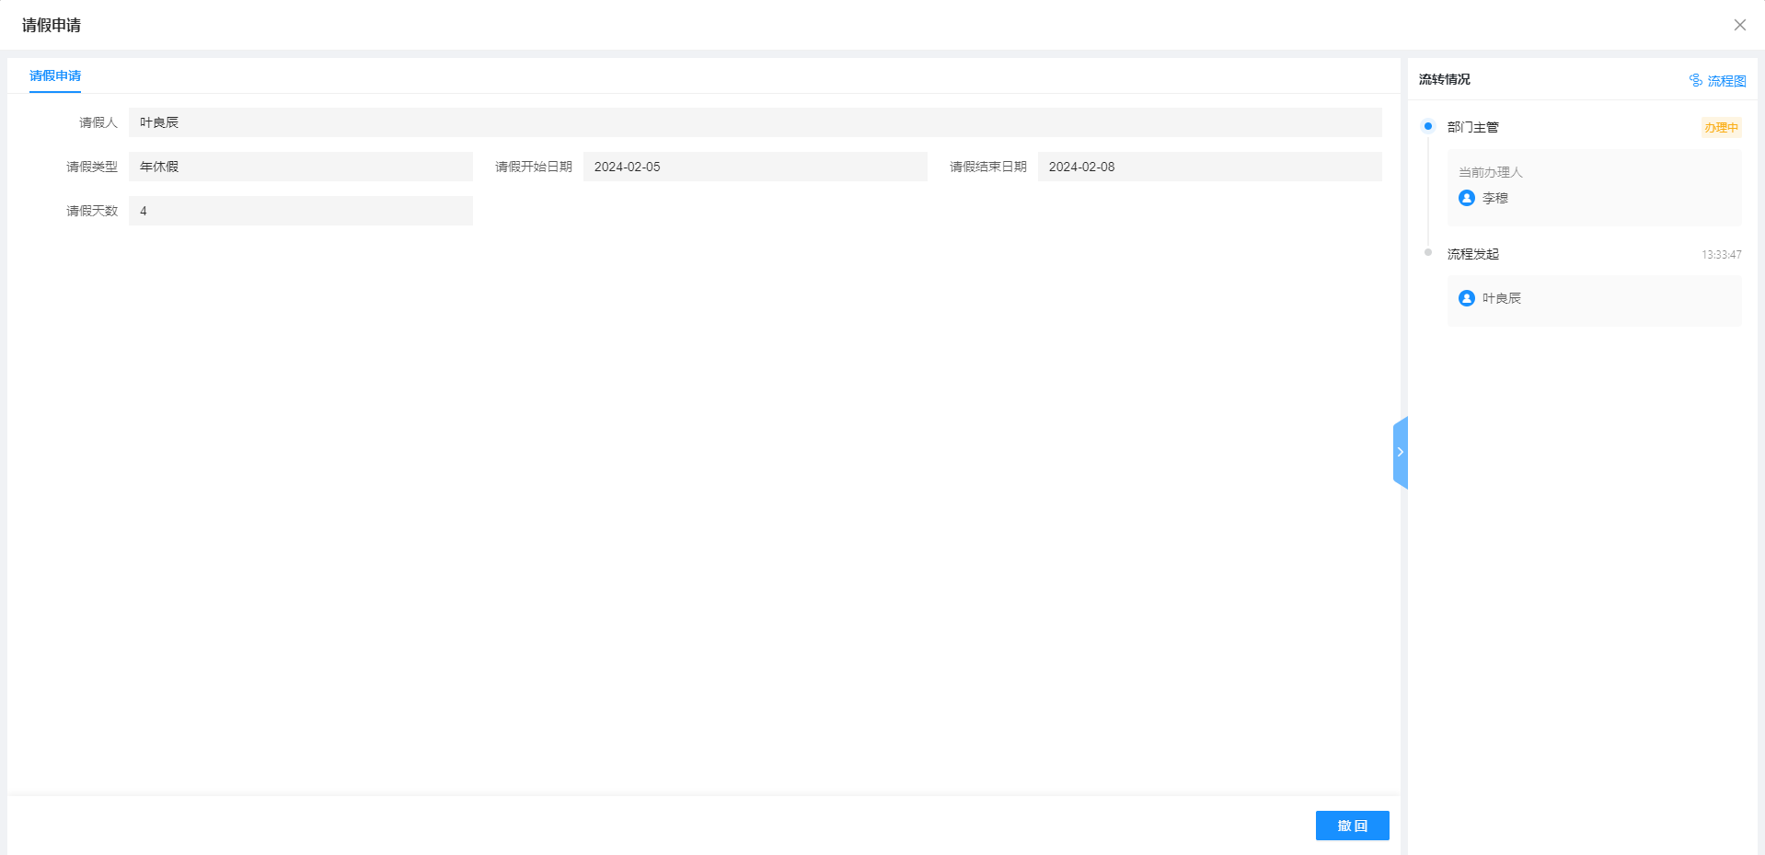
Task: Select the grey 流程发起 timeline dot
Action: click(x=1428, y=252)
